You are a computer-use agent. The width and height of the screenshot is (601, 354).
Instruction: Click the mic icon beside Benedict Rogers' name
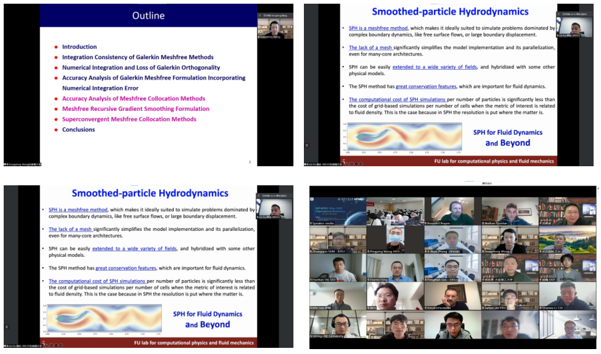click(426, 223)
